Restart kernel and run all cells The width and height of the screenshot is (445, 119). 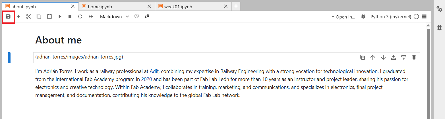[91, 17]
